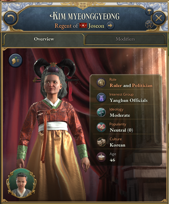
Task: Open the Modifiers tab
Action: point(125,39)
